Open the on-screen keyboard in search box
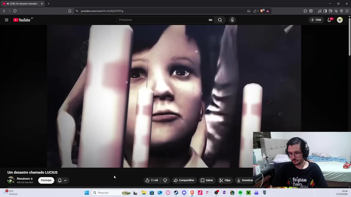This screenshot has width=351, height=197. pyautogui.click(x=210, y=20)
